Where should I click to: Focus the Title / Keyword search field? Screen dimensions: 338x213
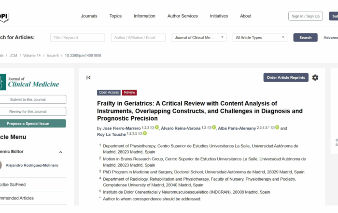78,38
